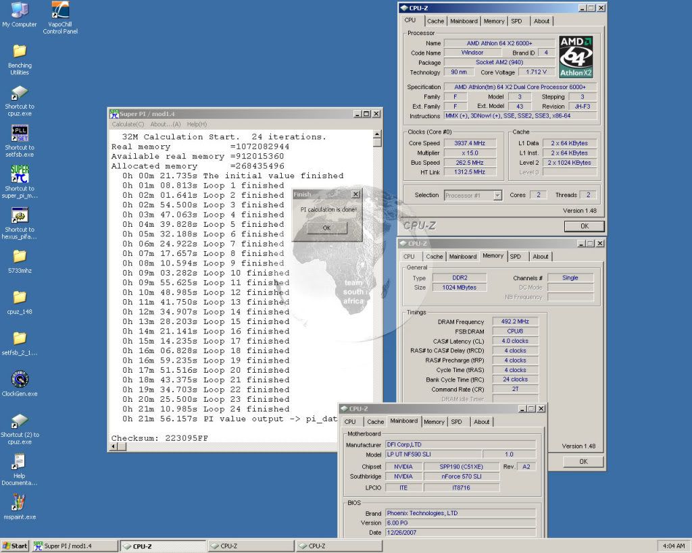This screenshot has width=692, height=553.
Task: Click OK in the PI calculation Finish dialog
Action: [x=326, y=228]
